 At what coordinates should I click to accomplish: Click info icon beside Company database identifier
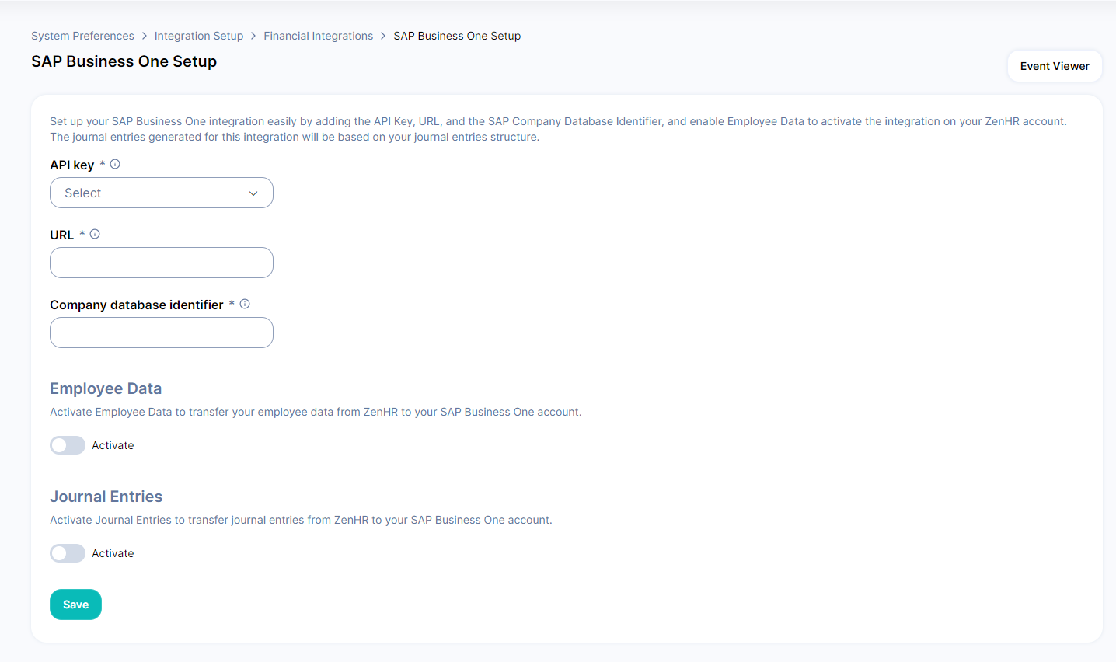coord(245,304)
